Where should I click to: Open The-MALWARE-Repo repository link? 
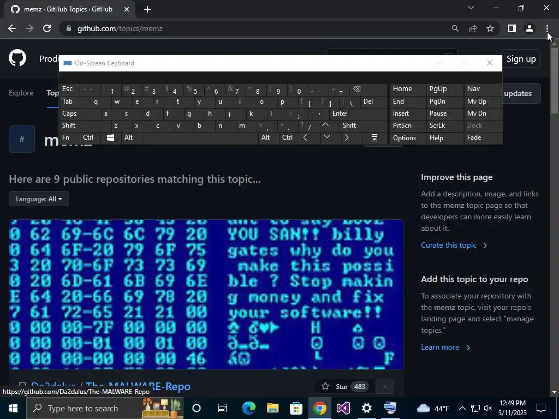pos(138,386)
